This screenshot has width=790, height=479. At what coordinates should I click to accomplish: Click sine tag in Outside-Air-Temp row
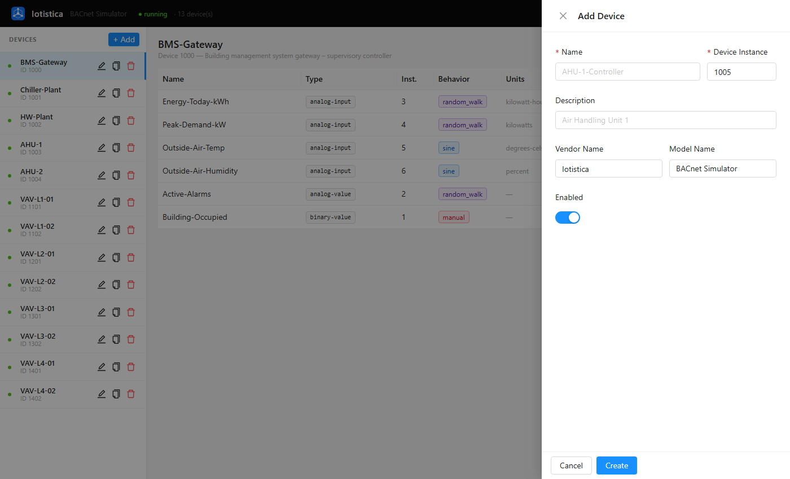[x=449, y=148]
